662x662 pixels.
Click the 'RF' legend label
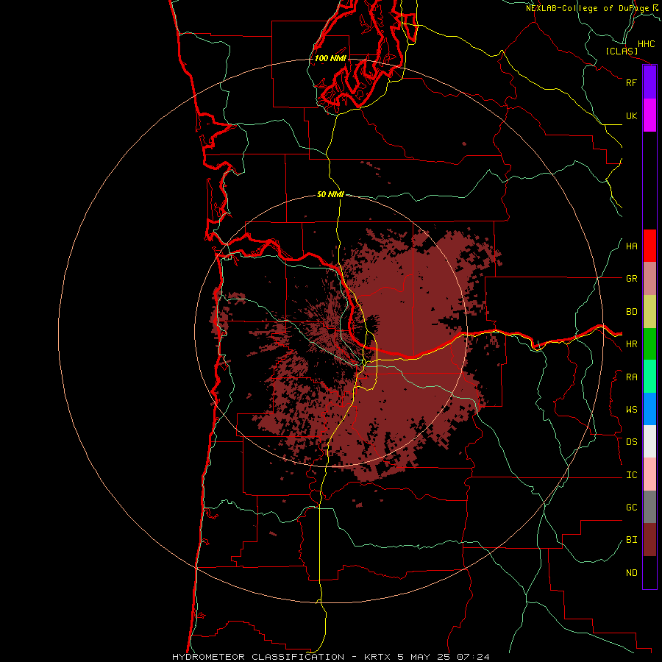point(631,82)
